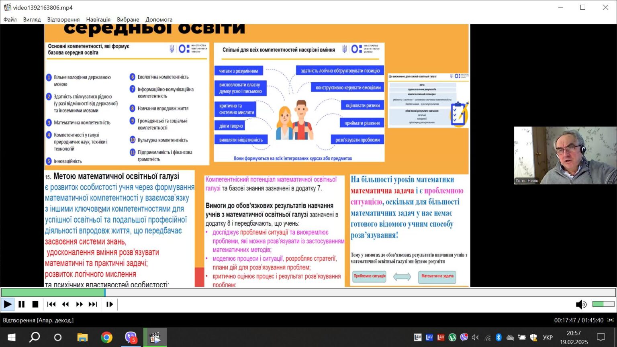617x347 pixels.
Task: Expand the Навігація menu
Action: (x=98, y=19)
